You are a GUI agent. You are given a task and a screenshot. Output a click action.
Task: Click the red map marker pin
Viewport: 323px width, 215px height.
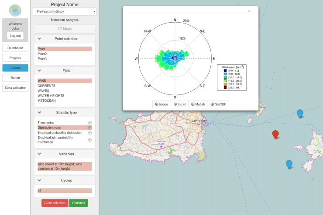275,134
